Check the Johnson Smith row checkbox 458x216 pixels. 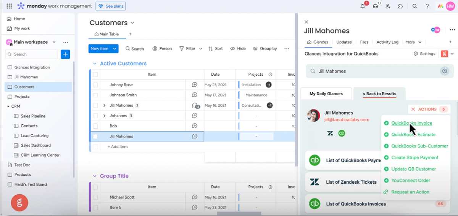coord(95,95)
